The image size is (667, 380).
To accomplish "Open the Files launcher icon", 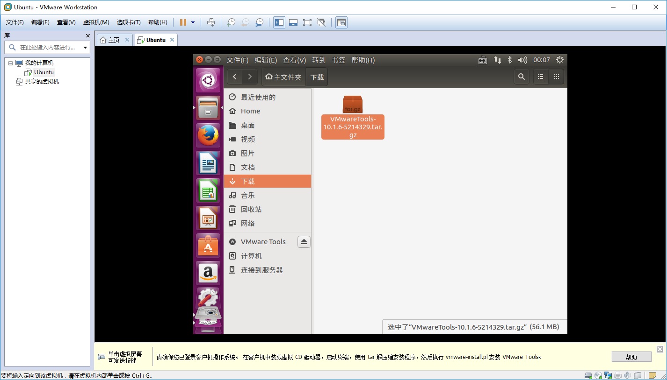I will 208,108.
